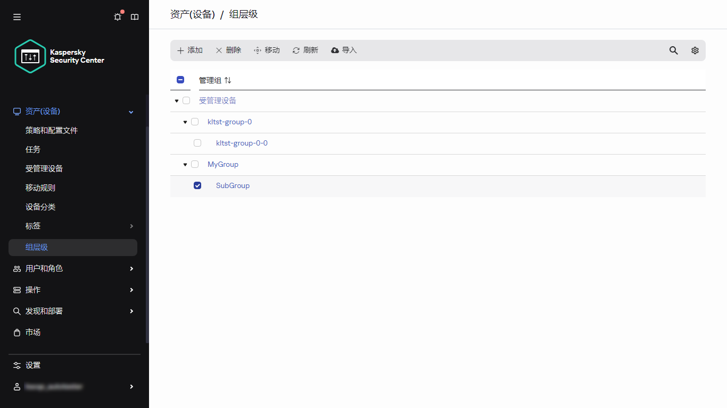Click the hamburger menu icon

click(16, 16)
